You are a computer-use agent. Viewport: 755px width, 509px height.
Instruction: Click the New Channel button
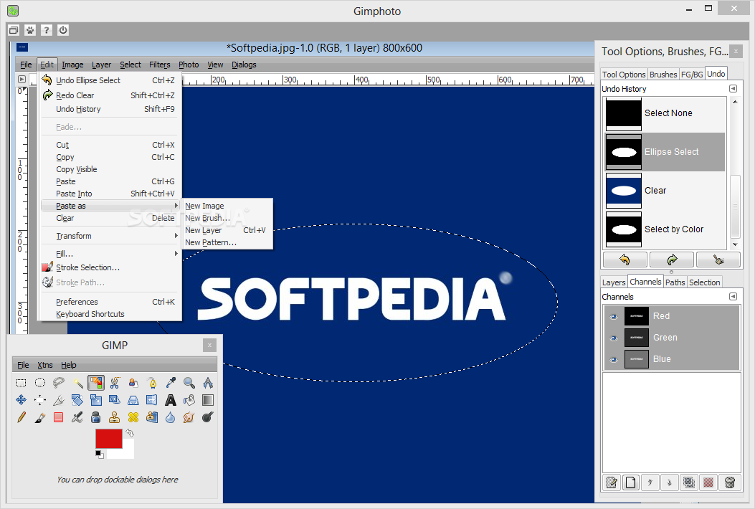pyautogui.click(x=631, y=482)
